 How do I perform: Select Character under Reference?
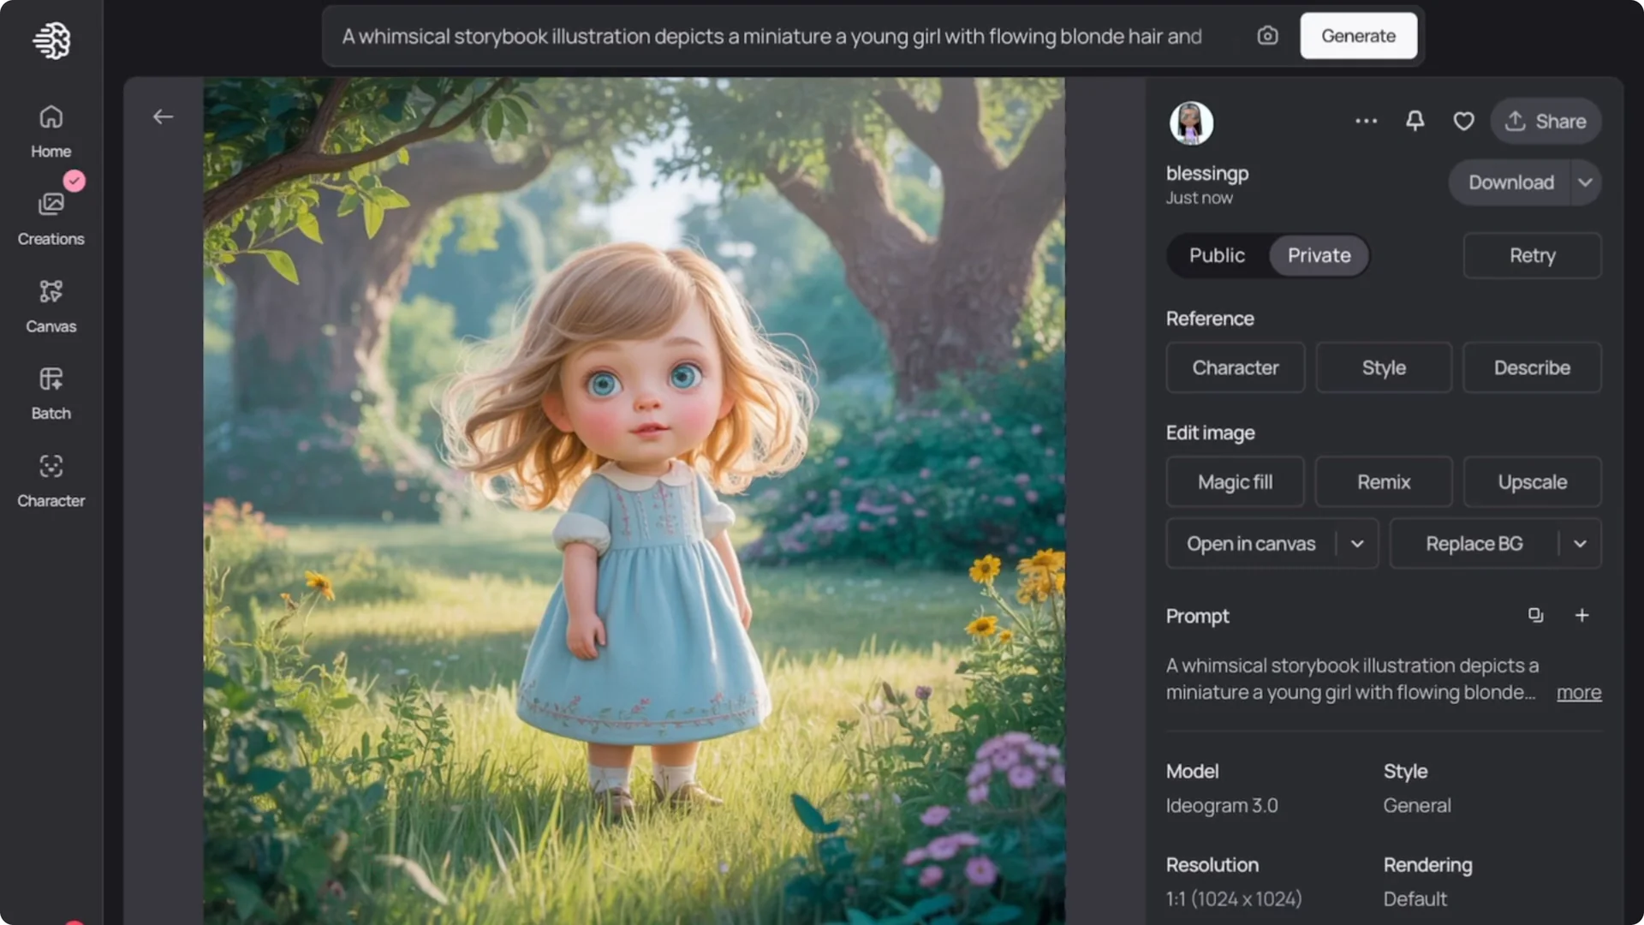(x=1235, y=367)
